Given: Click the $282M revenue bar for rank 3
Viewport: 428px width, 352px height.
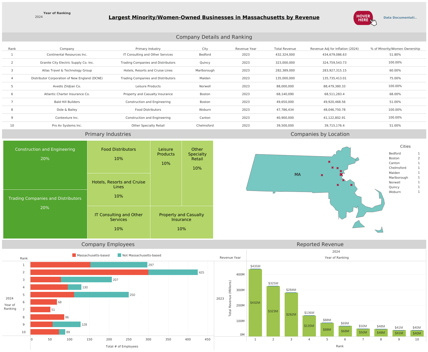Looking at the screenshot, I should (x=291, y=315).
